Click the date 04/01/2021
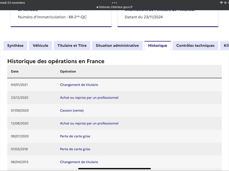Screen dimensions: 229x171 point(19,85)
